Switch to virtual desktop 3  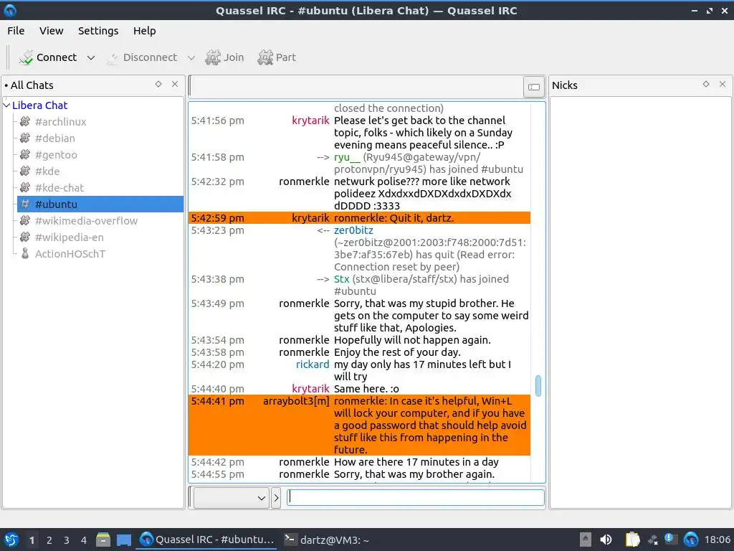pos(66,540)
